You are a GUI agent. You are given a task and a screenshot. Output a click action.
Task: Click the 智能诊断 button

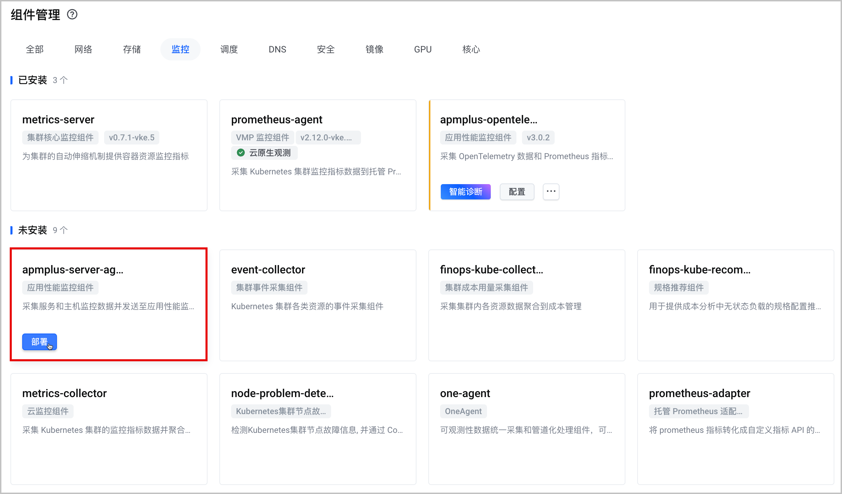click(466, 192)
